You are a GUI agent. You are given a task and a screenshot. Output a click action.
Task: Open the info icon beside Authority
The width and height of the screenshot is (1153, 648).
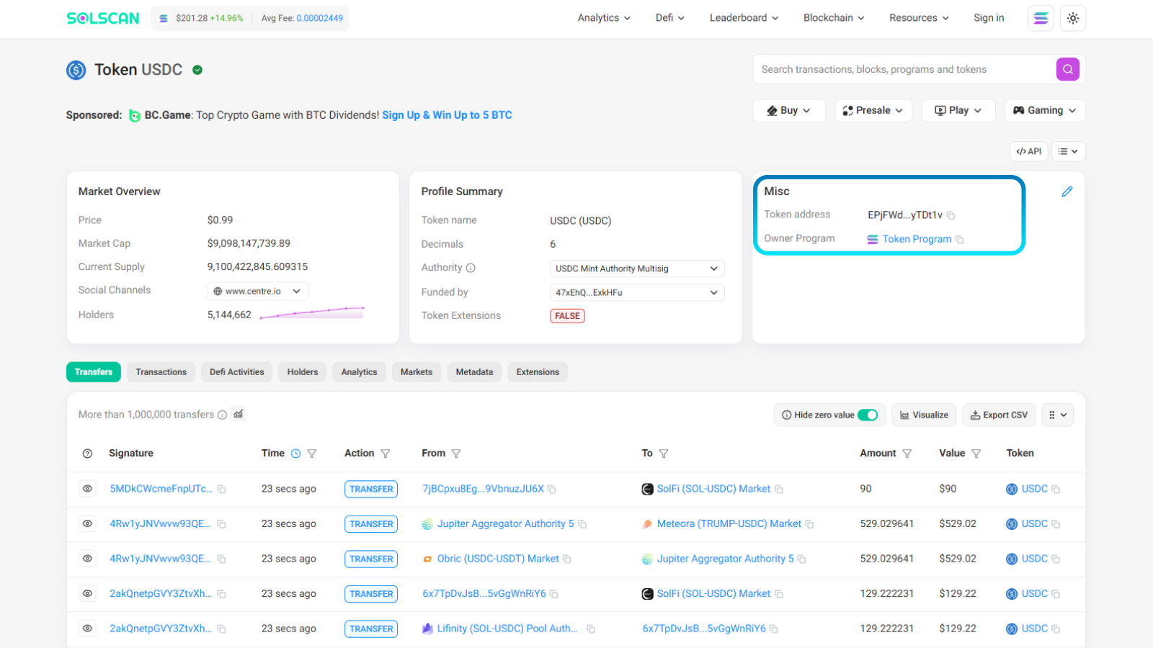point(471,268)
